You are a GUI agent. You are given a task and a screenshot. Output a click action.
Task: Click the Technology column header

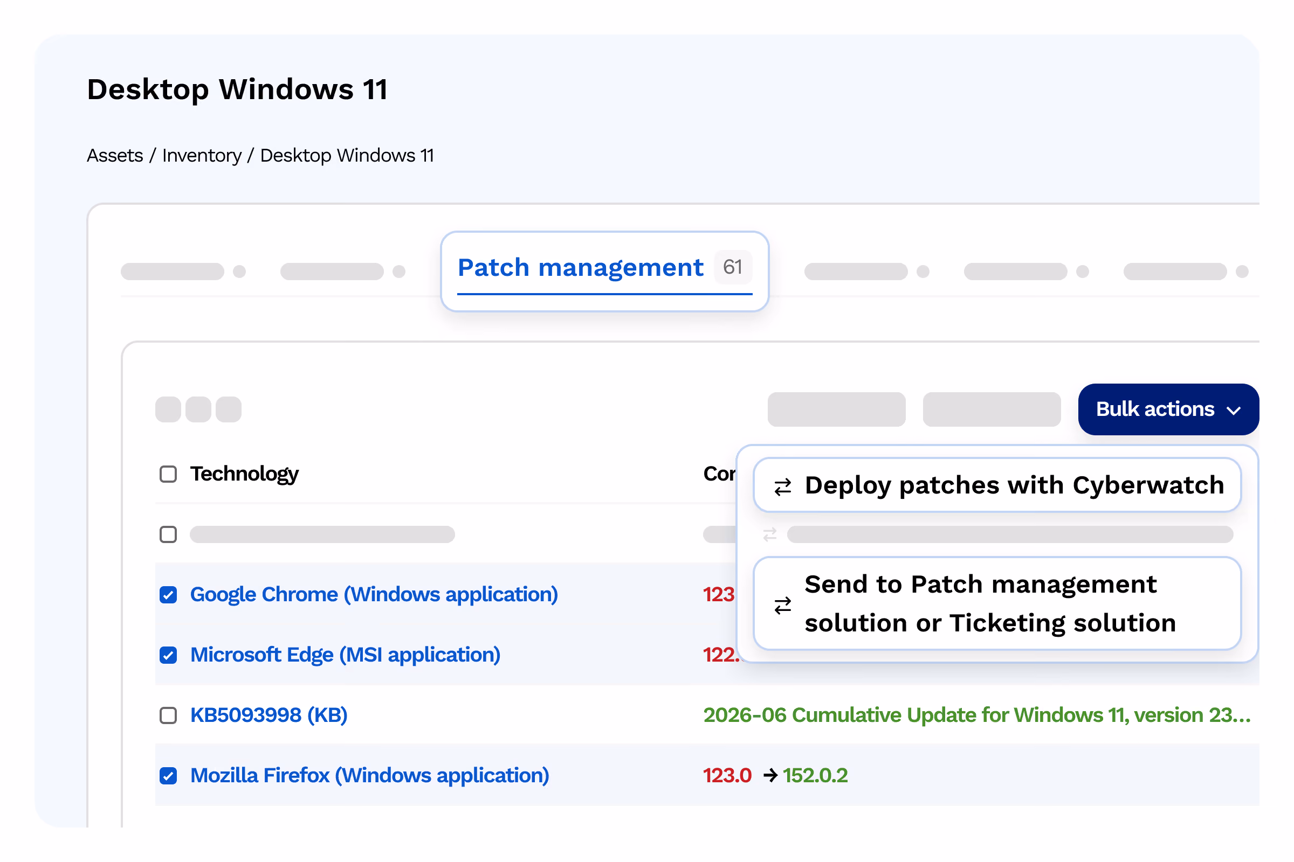tap(244, 474)
